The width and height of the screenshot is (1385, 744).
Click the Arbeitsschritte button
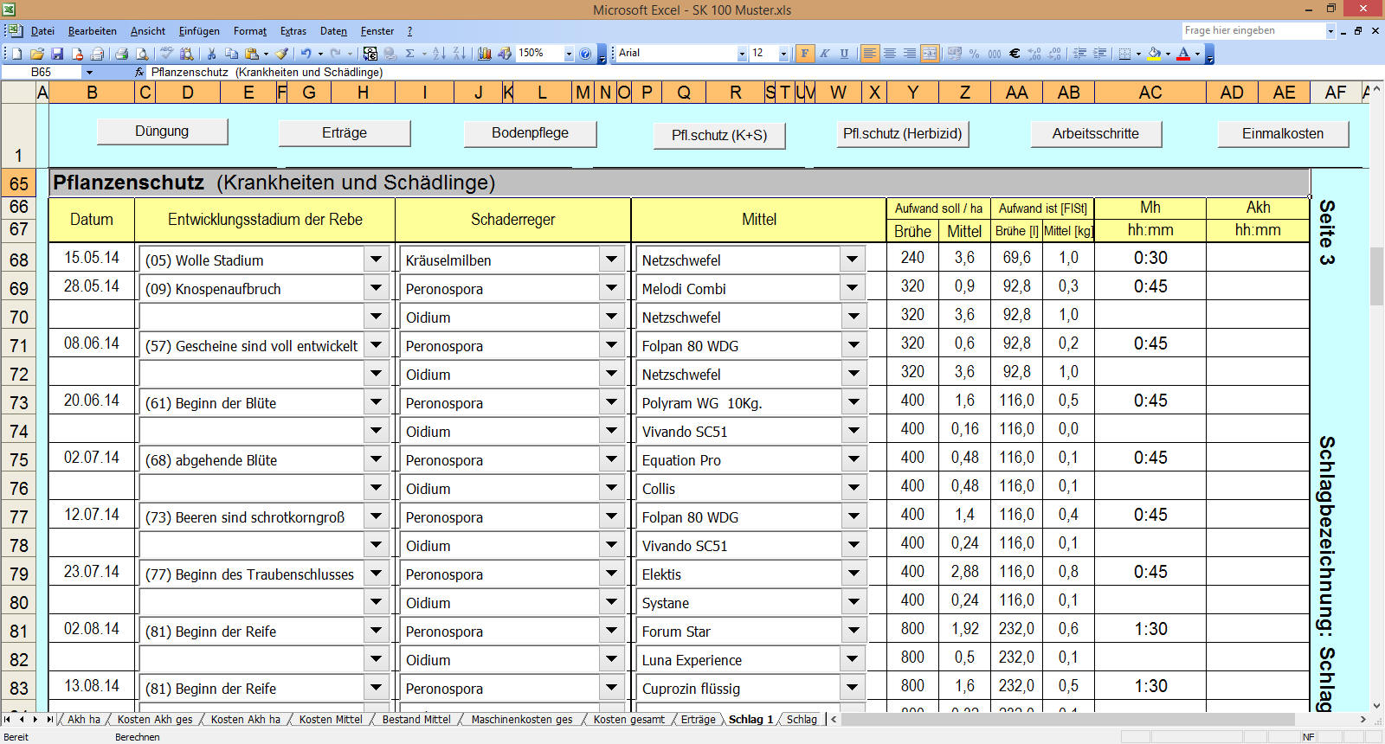(1095, 134)
